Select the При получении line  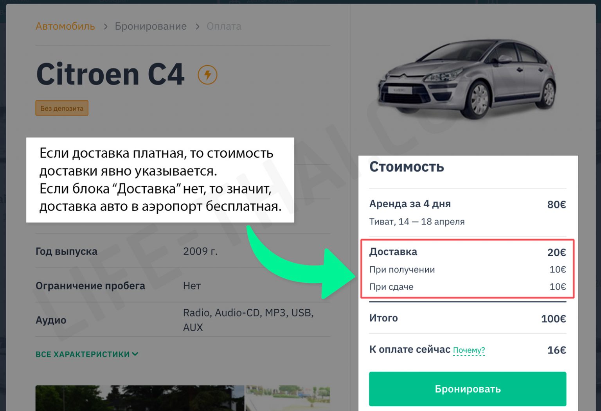[468, 269]
